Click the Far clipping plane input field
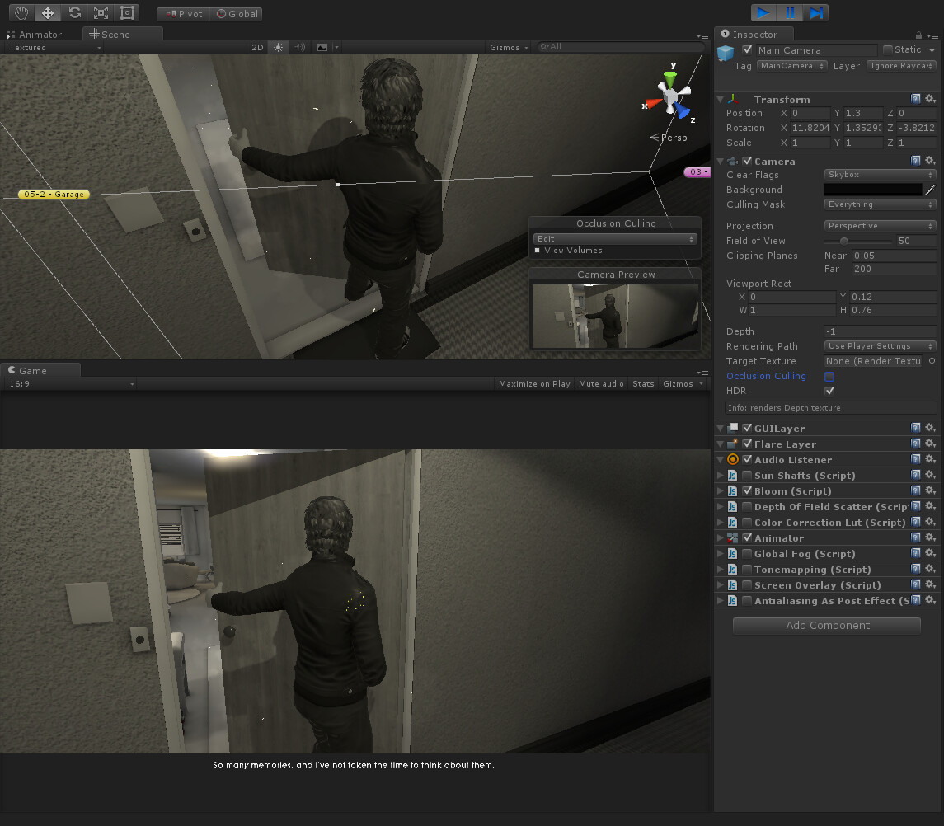Viewport: 944px width, 826px height. pos(894,269)
